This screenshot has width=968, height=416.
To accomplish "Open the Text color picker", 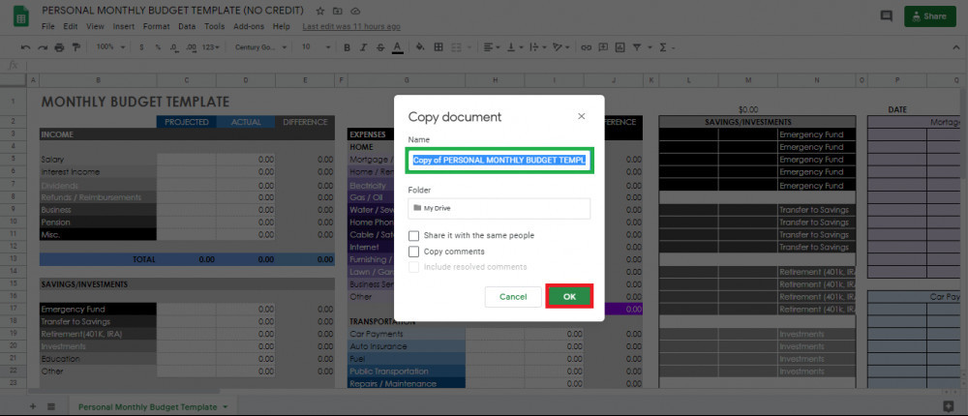I will [398, 47].
